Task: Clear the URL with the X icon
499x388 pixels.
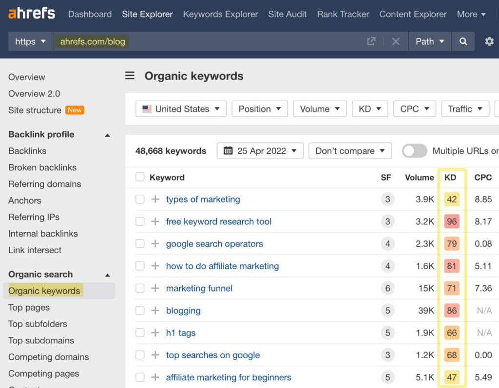Action: coord(396,41)
